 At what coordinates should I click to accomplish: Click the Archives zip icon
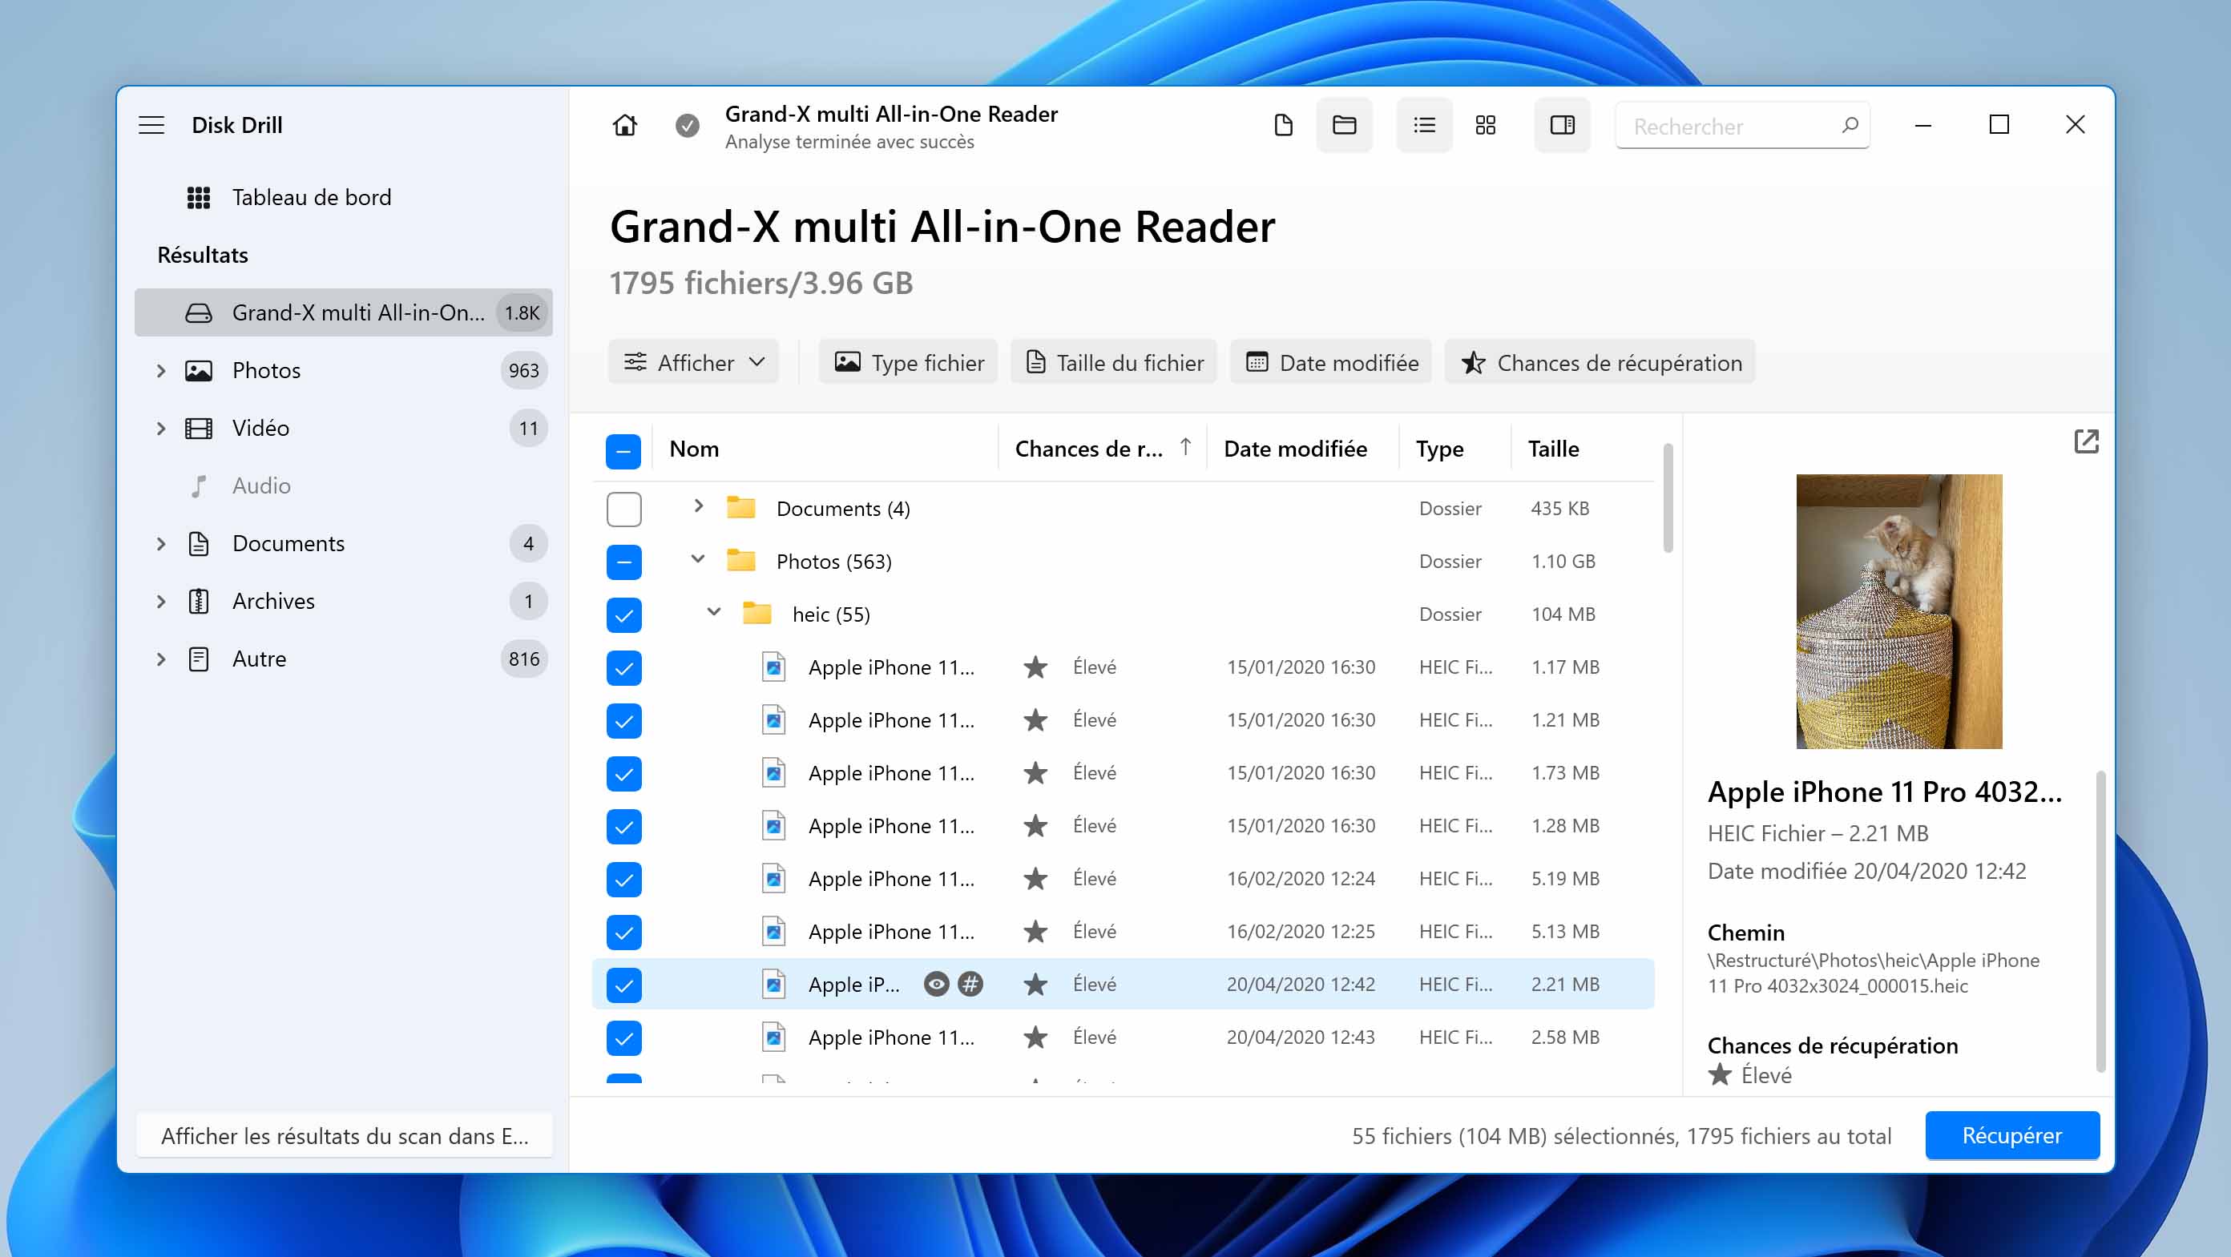click(x=198, y=601)
